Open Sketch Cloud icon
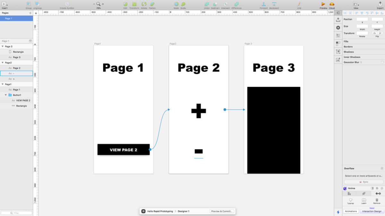The width and height of the screenshot is (385, 216). (332, 4)
